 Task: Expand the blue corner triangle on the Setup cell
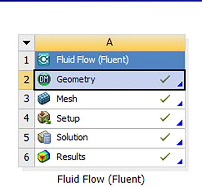point(180,123)
